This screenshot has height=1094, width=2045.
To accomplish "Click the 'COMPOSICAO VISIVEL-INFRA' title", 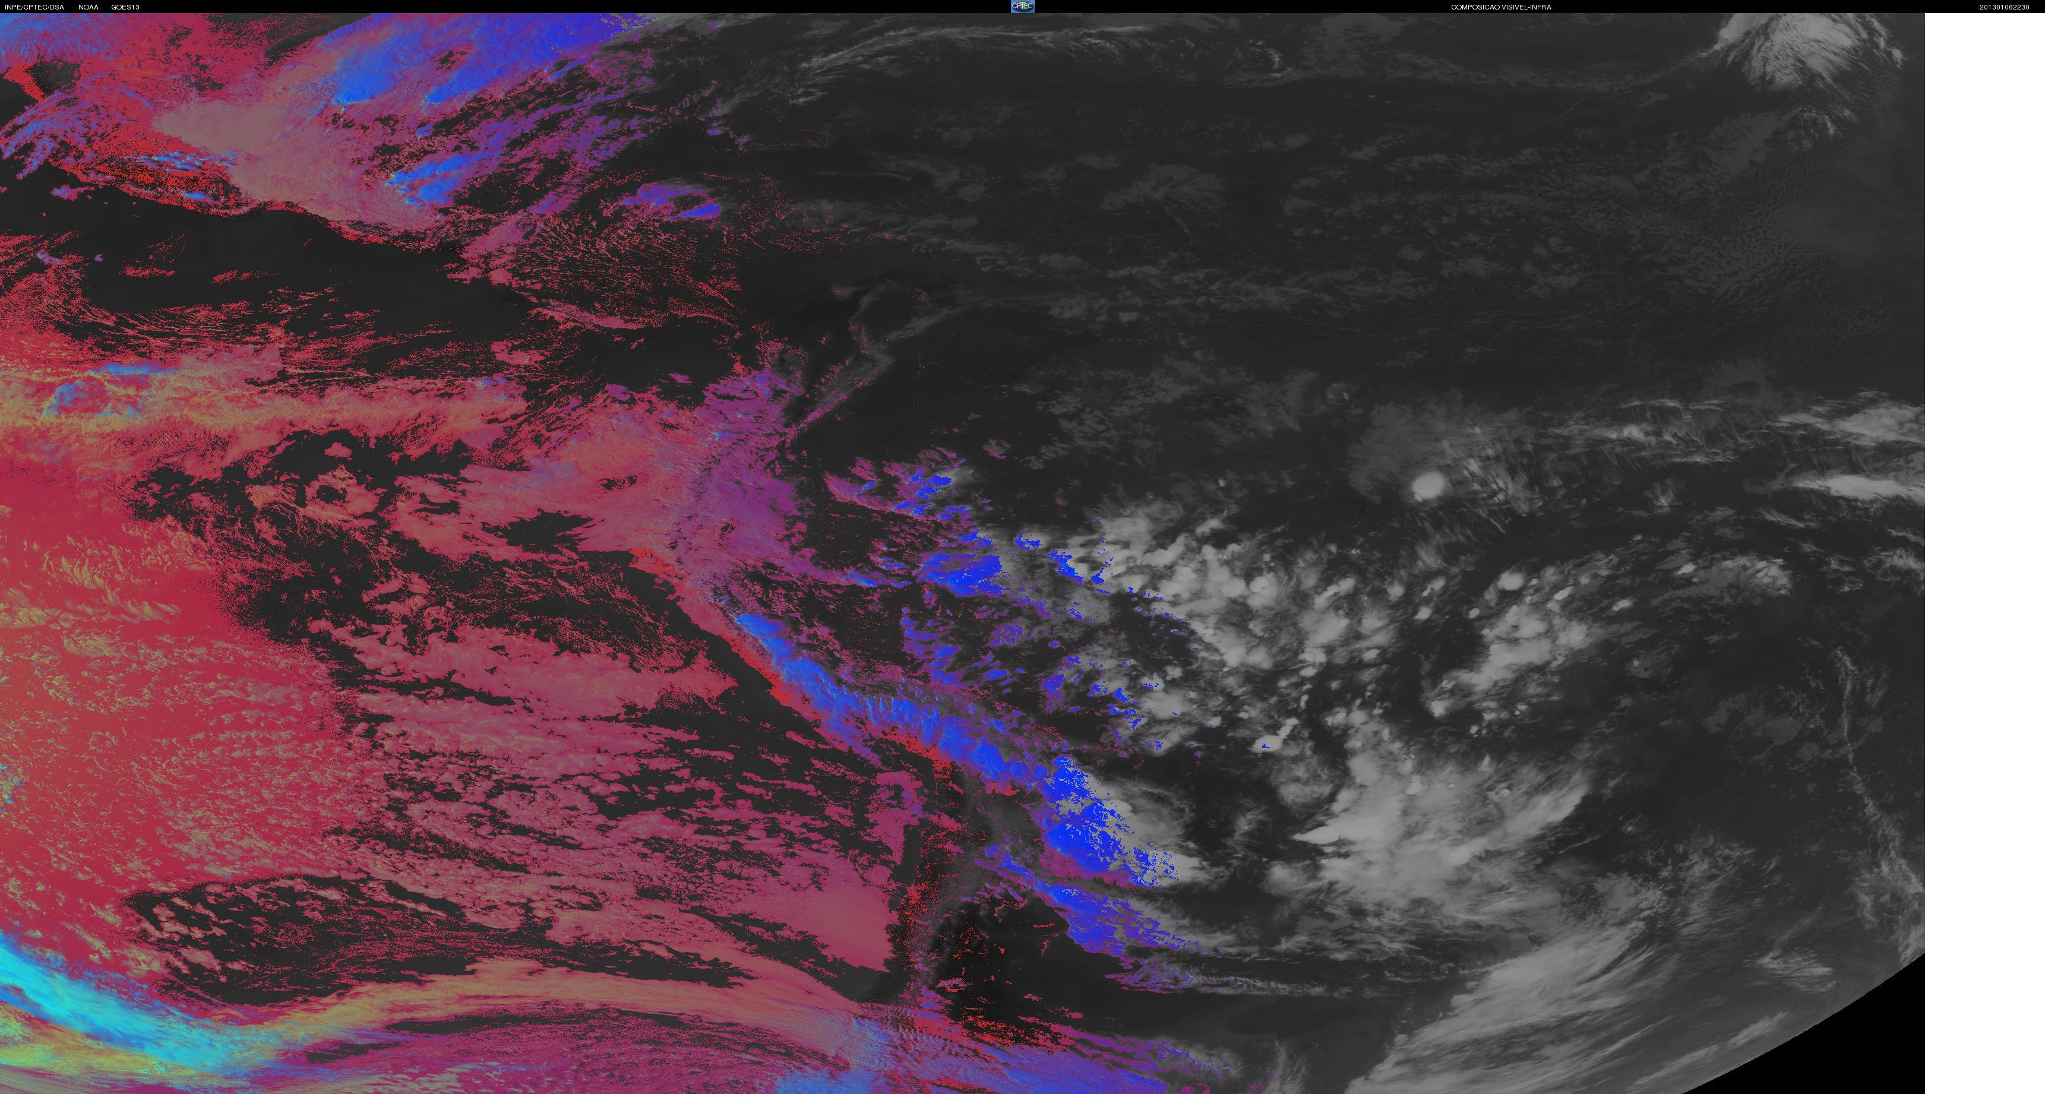I will pos(1501,7).
